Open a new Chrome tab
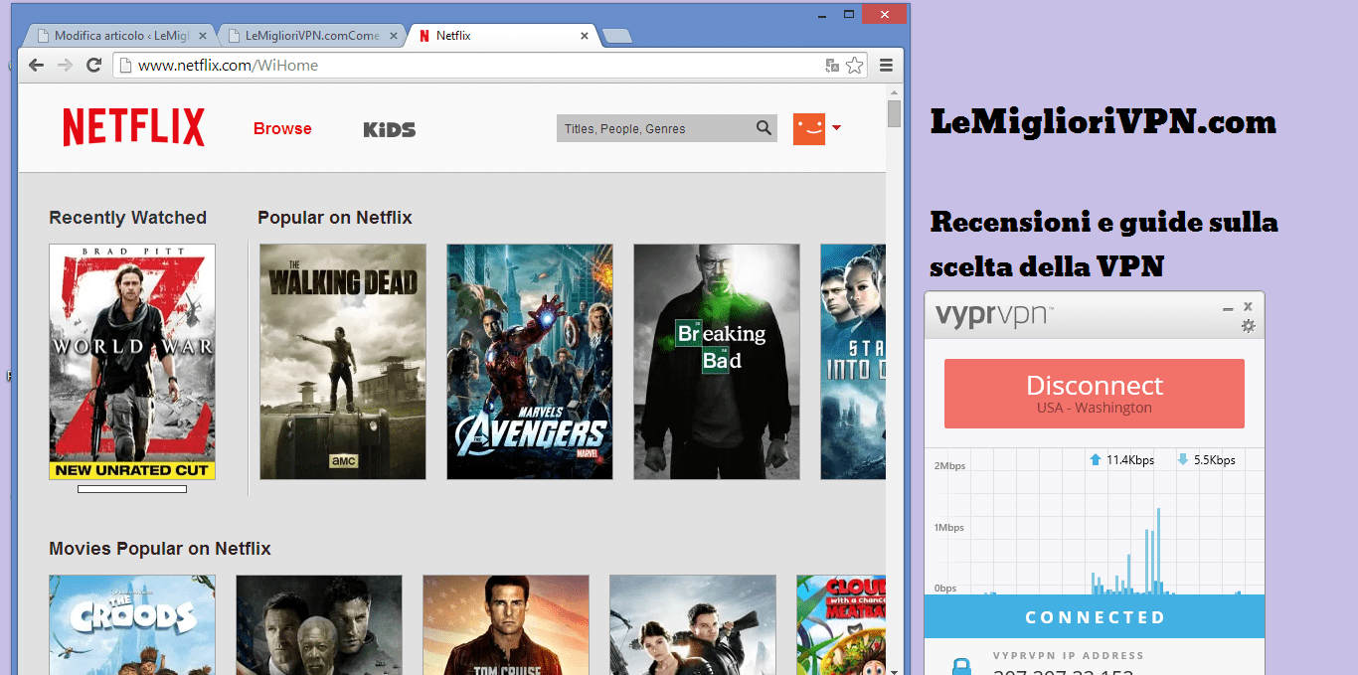Image resolution: width=1358 pixels, height=675 pixels. [617, 37]
